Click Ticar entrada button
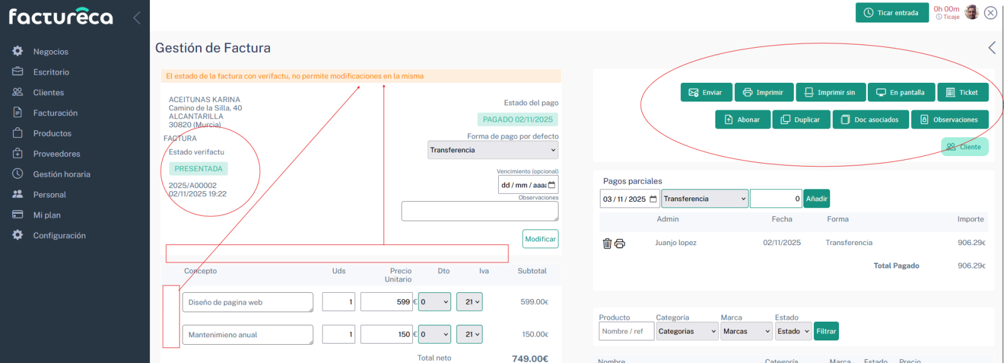 click(x=892, y=13)
